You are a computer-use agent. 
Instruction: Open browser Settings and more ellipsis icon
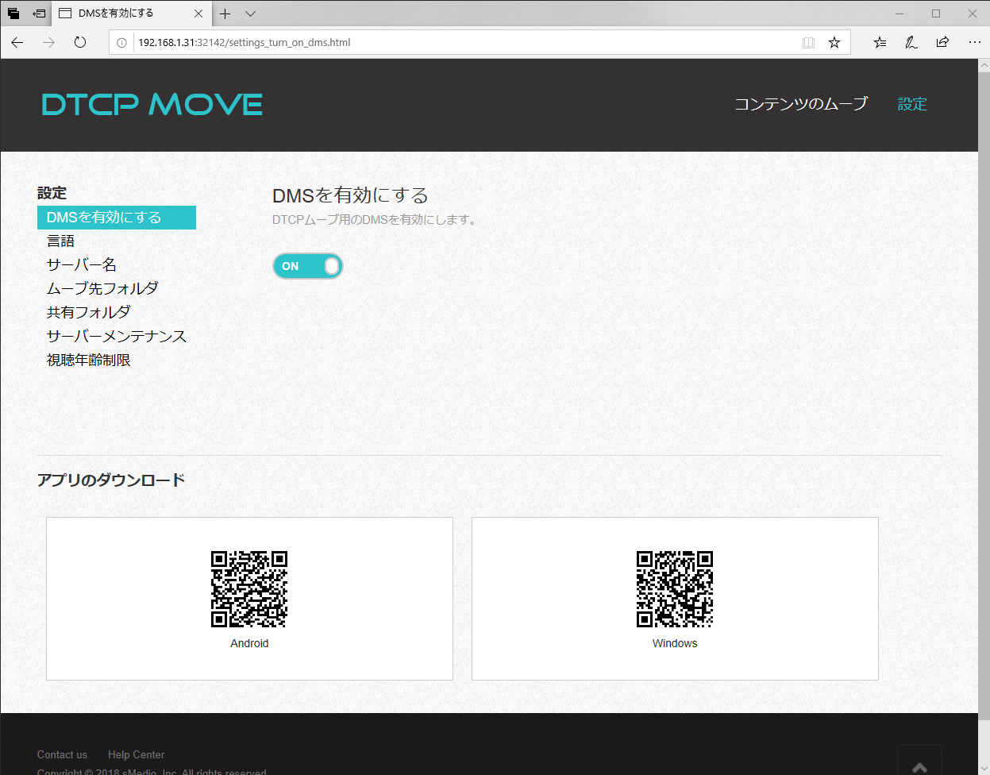click(974, 42)
